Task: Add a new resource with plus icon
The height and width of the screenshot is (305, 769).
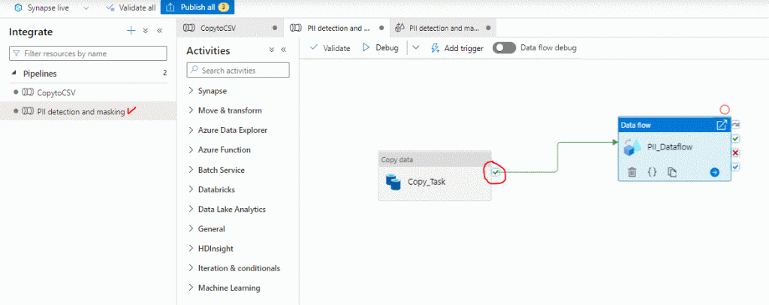Action: coord(131,31)
